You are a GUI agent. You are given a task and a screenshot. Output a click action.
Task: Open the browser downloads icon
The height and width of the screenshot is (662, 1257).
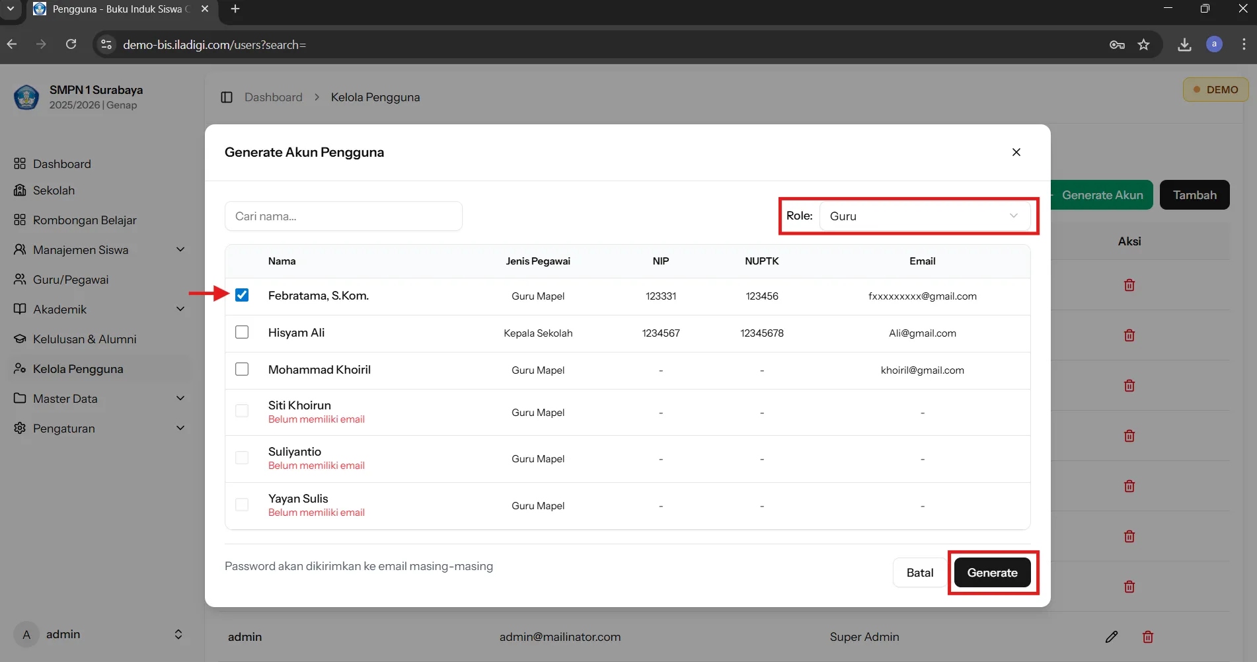click(x=1184, y=44)
